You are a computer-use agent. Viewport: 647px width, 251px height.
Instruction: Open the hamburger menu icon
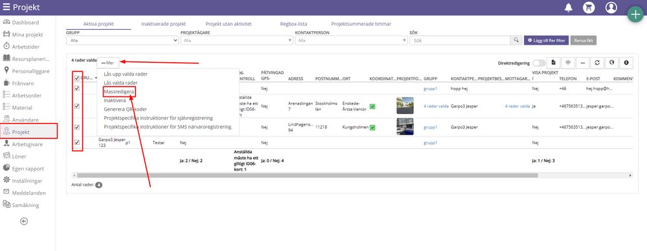[6, 7]
